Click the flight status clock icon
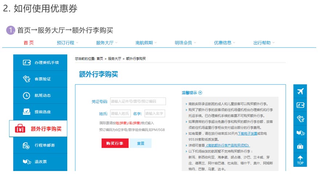318x175 pixels. click(x=27, y=96)
